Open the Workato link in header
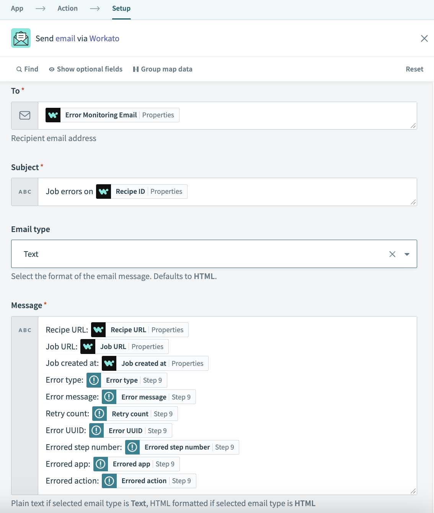This screenshot has height=513, width=434. click(104, 38)
